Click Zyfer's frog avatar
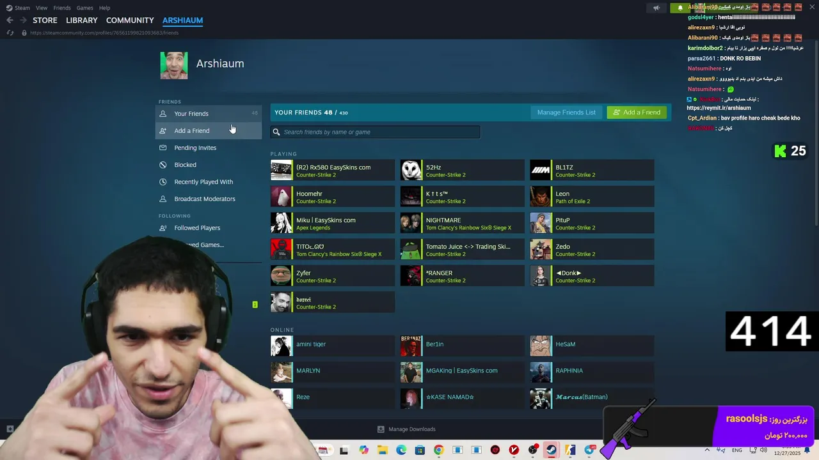Screen dimensions: 819x460 (282, 276)
